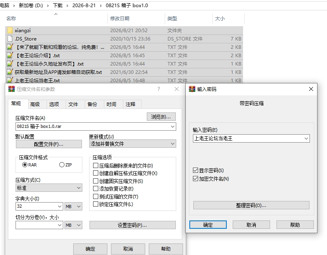Click the 浏览(B)... button
The image size is (327, 255).
coord(161,117)
